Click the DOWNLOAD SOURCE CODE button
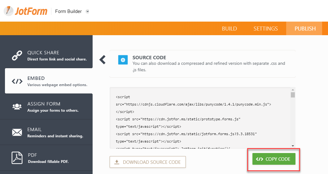 click(x=148, y=162)
